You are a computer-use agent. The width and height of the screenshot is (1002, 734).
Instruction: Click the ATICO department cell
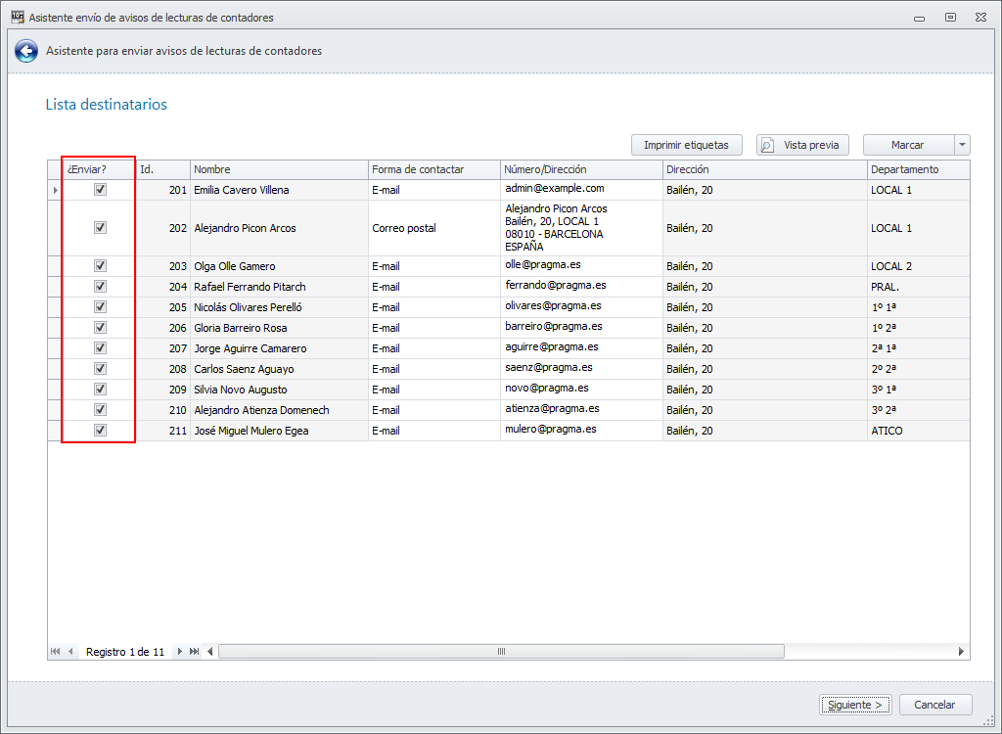[918, 431]
